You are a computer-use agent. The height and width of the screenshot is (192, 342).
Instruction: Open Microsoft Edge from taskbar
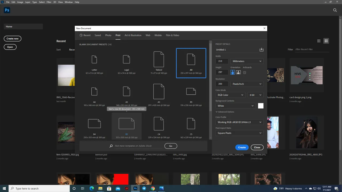point(92,188)
